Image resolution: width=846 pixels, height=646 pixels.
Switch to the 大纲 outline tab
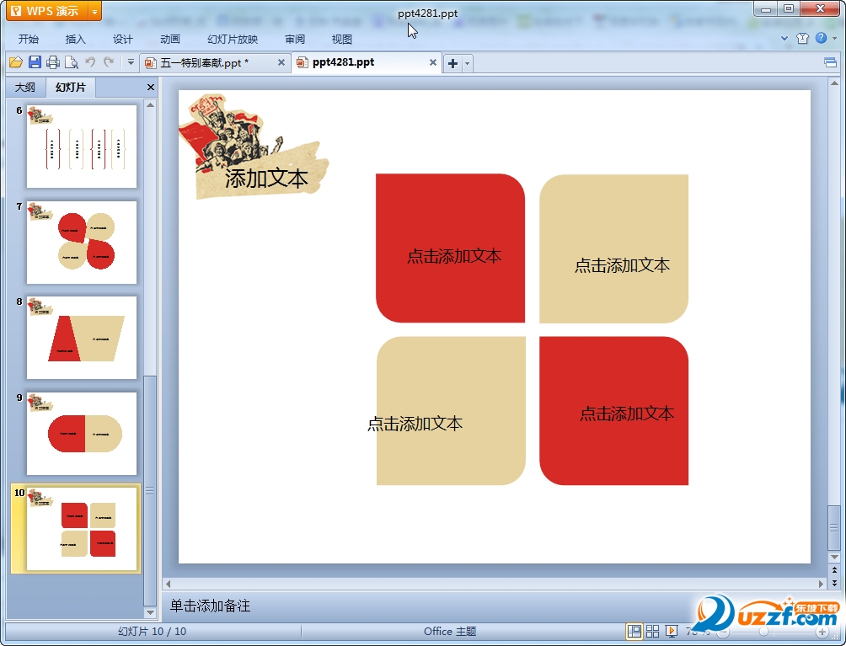click(24, 87)
